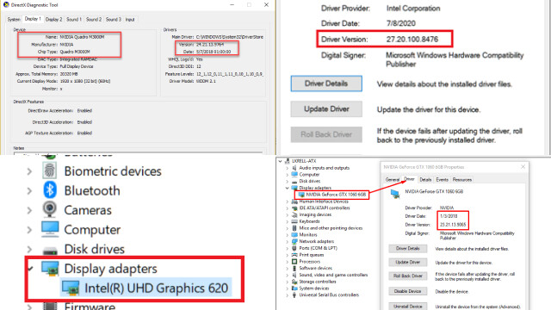Screen dimensions: 551x310
Task: Expand the Monitors node
Action: 287,235
